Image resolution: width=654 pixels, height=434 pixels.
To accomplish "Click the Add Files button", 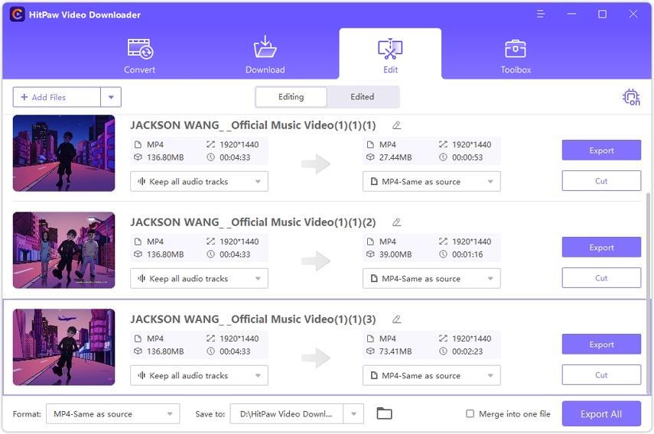I will tap(57, 97).
